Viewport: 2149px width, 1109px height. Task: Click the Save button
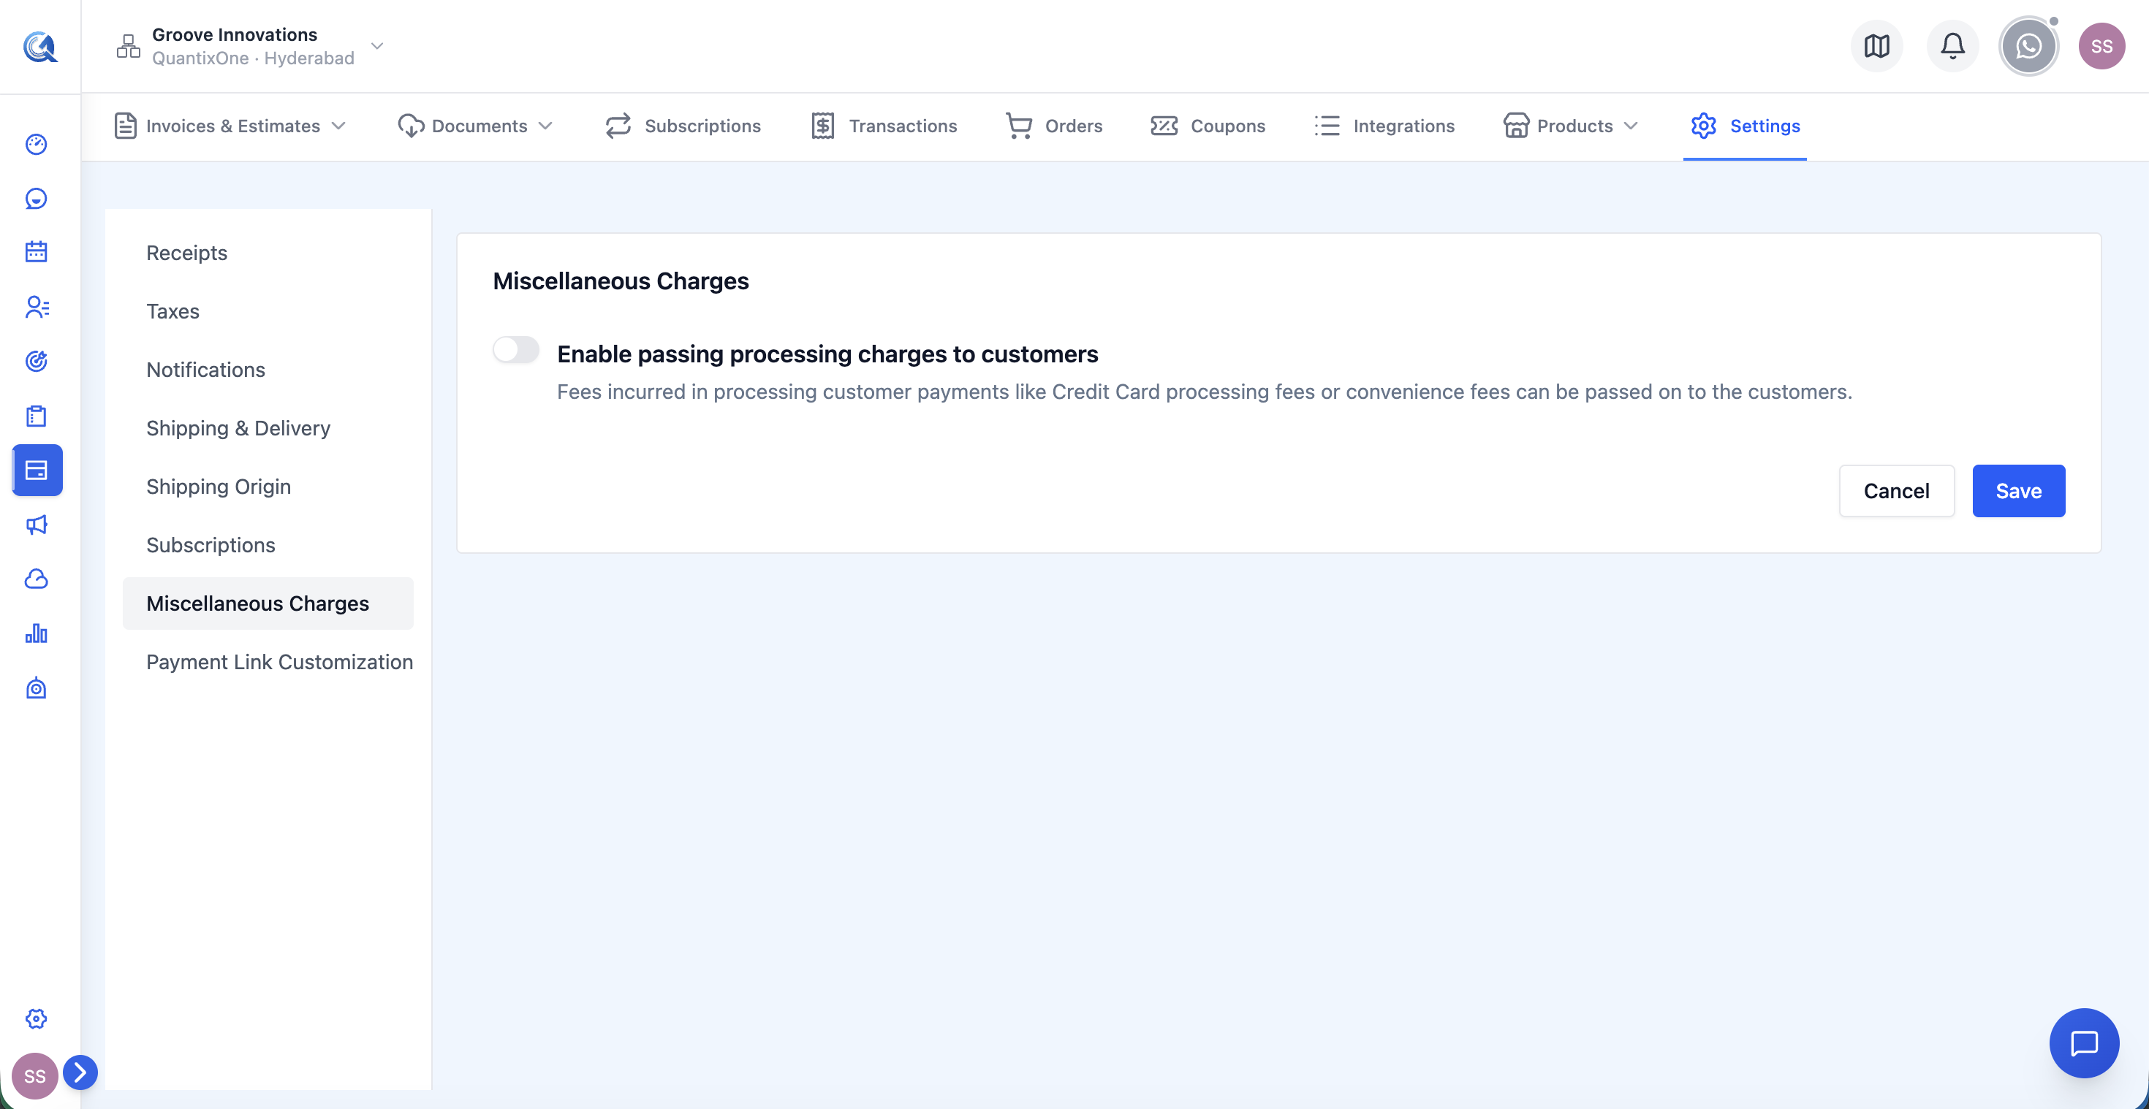2018,491
